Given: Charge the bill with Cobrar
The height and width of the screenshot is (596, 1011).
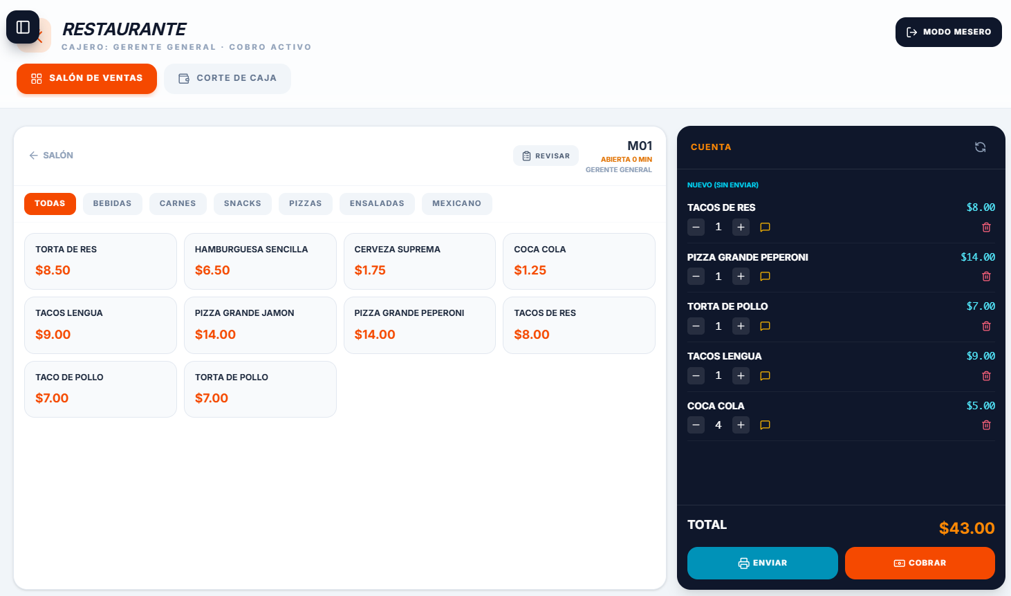Looking at the screenshot, I should tap(920, 563).
